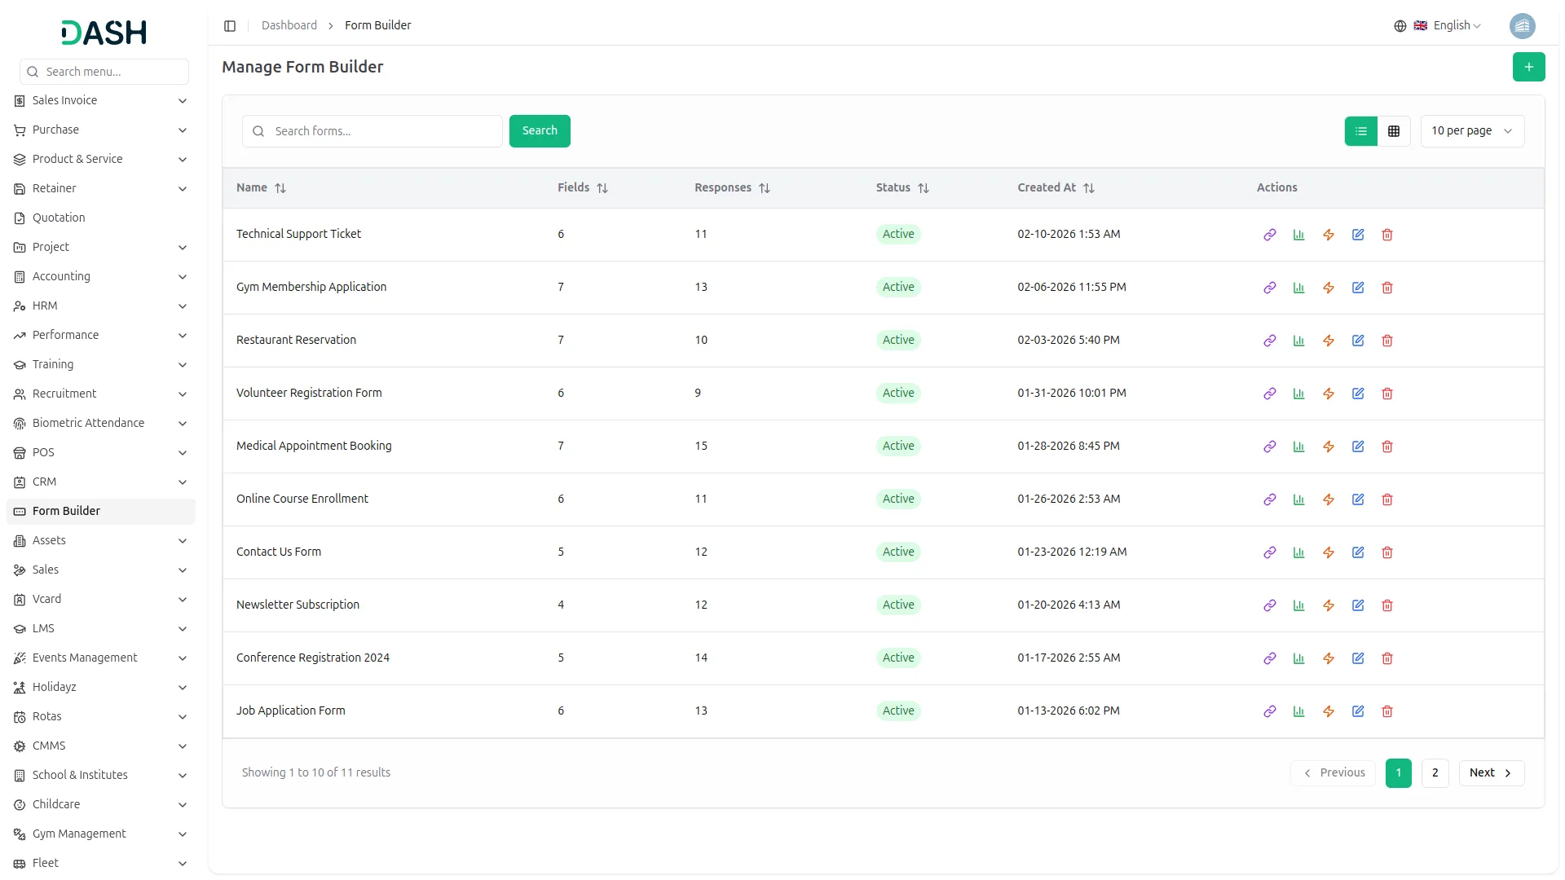Select the list view toggle
This screenshot has height=880, width=1565.
point(1360,130)
